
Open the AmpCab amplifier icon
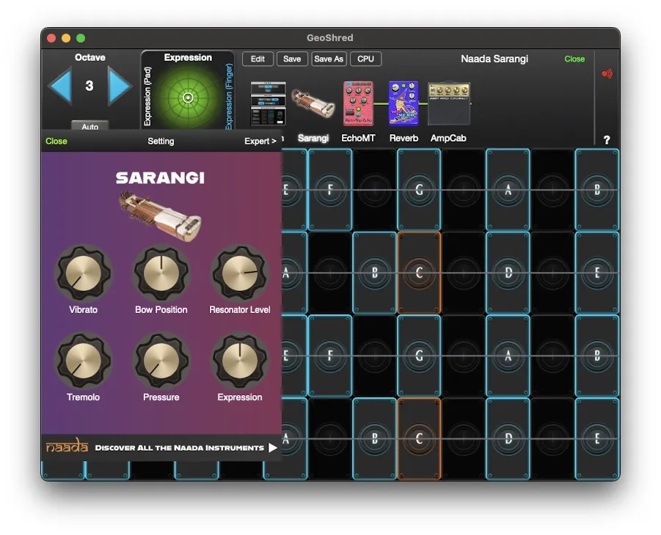coord(449,103)
